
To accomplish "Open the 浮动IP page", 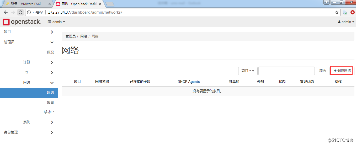I will coord(49,112).
